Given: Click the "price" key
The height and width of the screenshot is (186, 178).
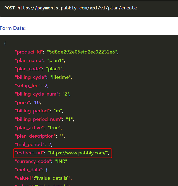Looking at the screenshot, I should point(22,102).
